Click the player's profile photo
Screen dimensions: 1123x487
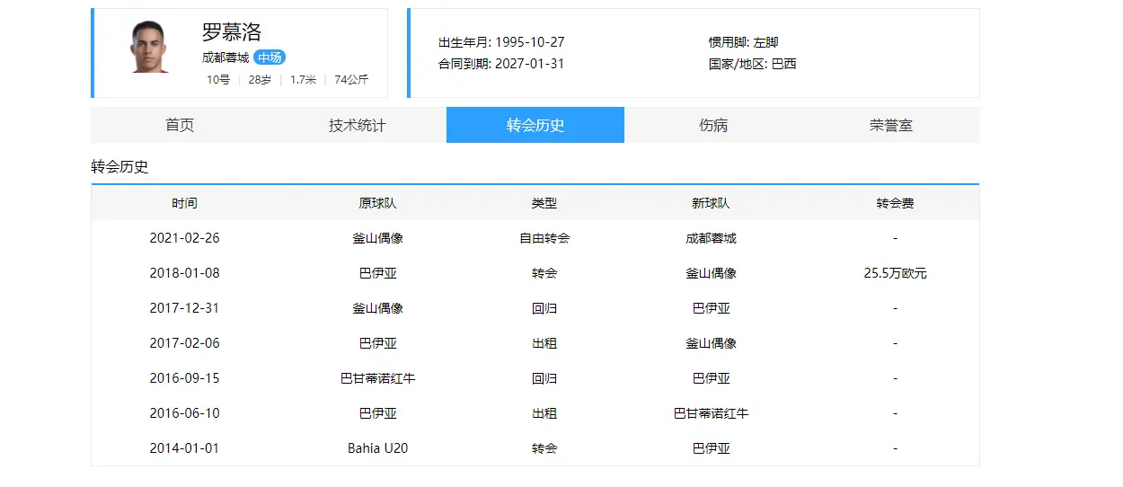coord(149,48)
